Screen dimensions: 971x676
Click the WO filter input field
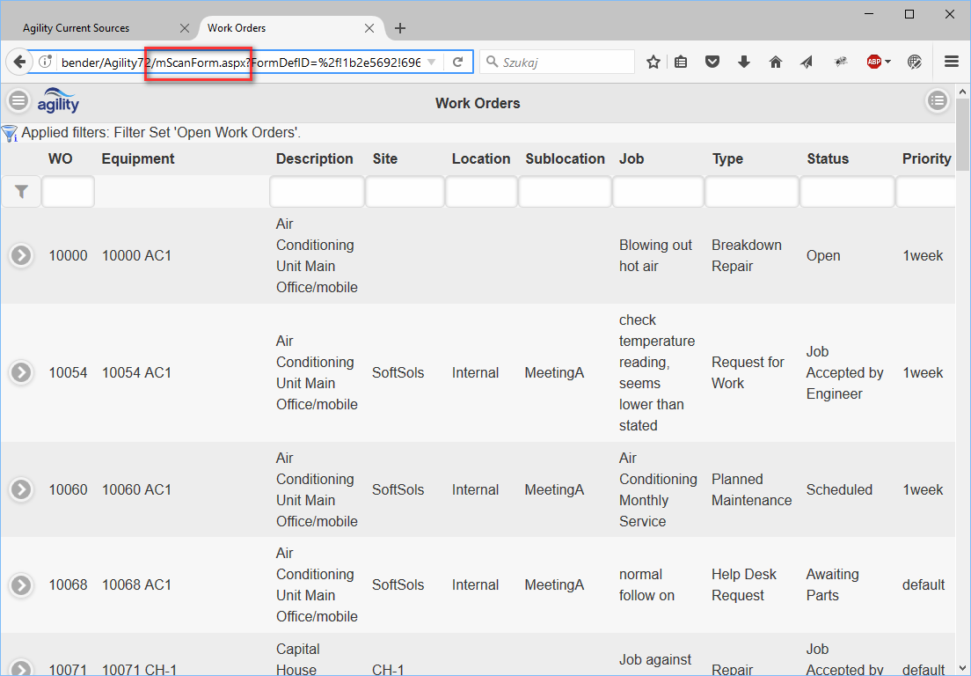pos(68,191)
